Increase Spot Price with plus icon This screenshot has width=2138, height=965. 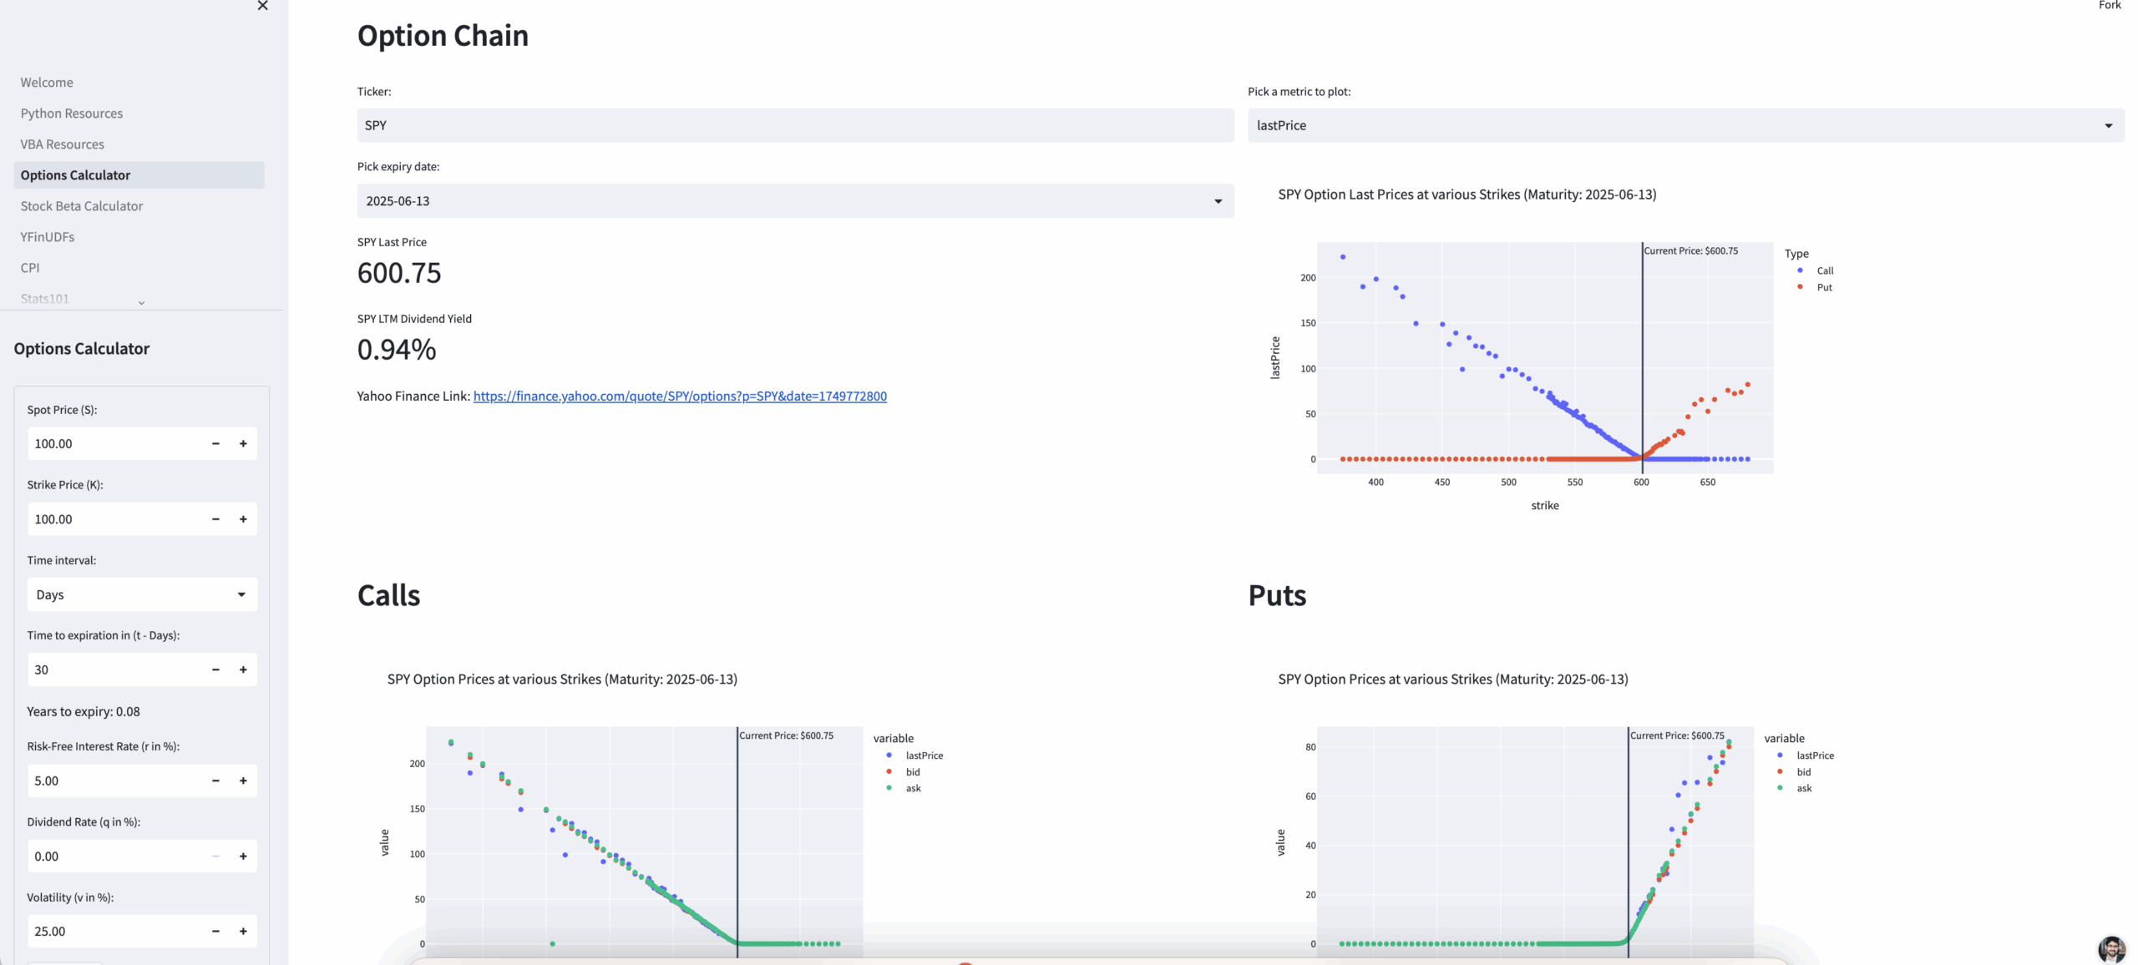coord(243,443)
